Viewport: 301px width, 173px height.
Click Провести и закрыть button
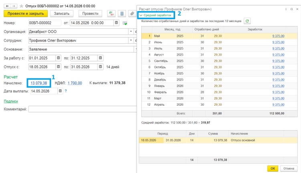[x=26, y=14]
